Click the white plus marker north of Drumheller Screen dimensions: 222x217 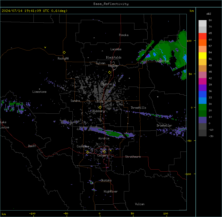(x=158, y=97)
